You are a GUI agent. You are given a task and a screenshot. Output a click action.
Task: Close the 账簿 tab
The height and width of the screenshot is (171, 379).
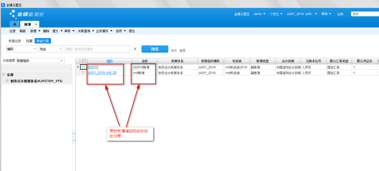[x=36, y=24]
